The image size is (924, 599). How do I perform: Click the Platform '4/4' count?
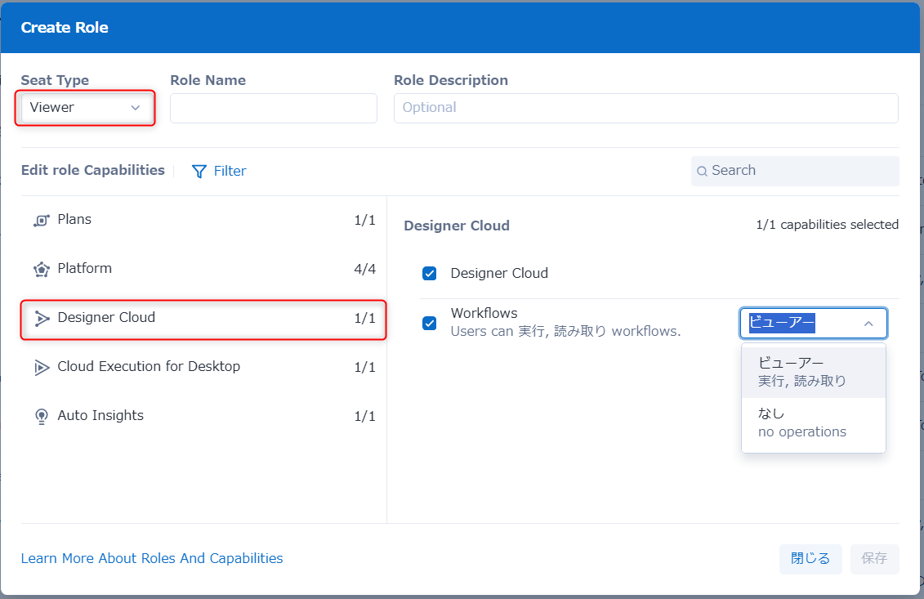[364, 270]
